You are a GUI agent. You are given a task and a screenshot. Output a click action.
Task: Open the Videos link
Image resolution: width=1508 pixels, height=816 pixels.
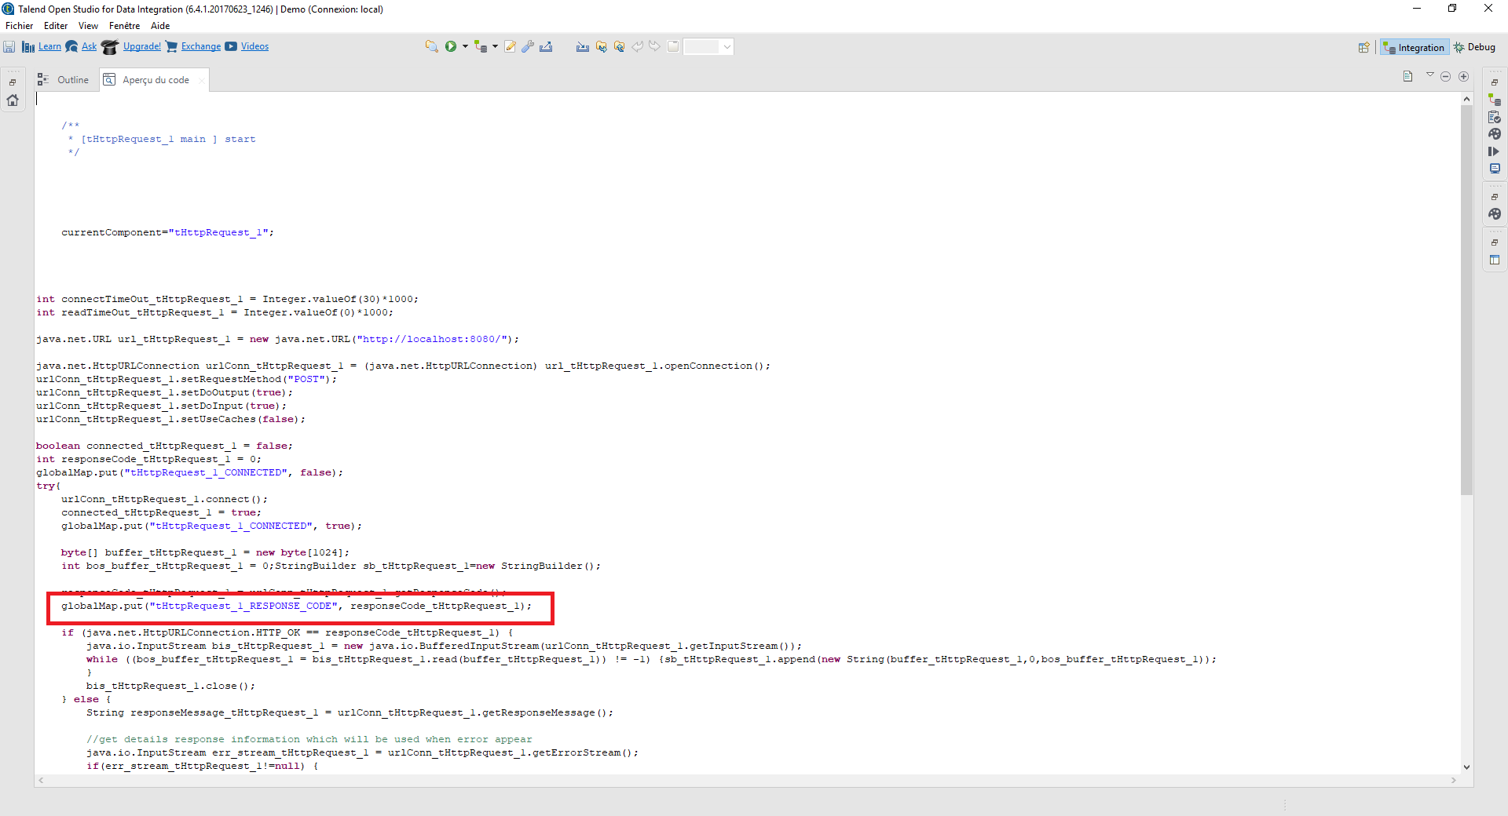(x=254, y=46)
